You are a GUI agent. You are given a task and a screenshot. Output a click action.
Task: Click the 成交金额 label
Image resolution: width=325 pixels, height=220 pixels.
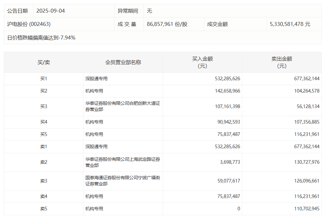tap(218, 24)
